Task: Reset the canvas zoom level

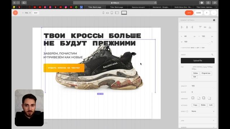Action: click(36, 13)
